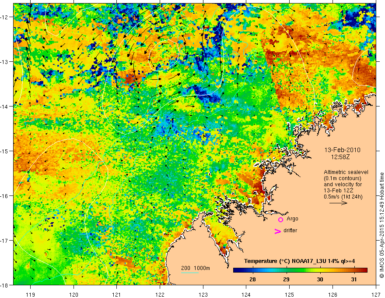385x298 pixels.
Task: Click longitude axis label 123
Action: [x=203, y=294]
